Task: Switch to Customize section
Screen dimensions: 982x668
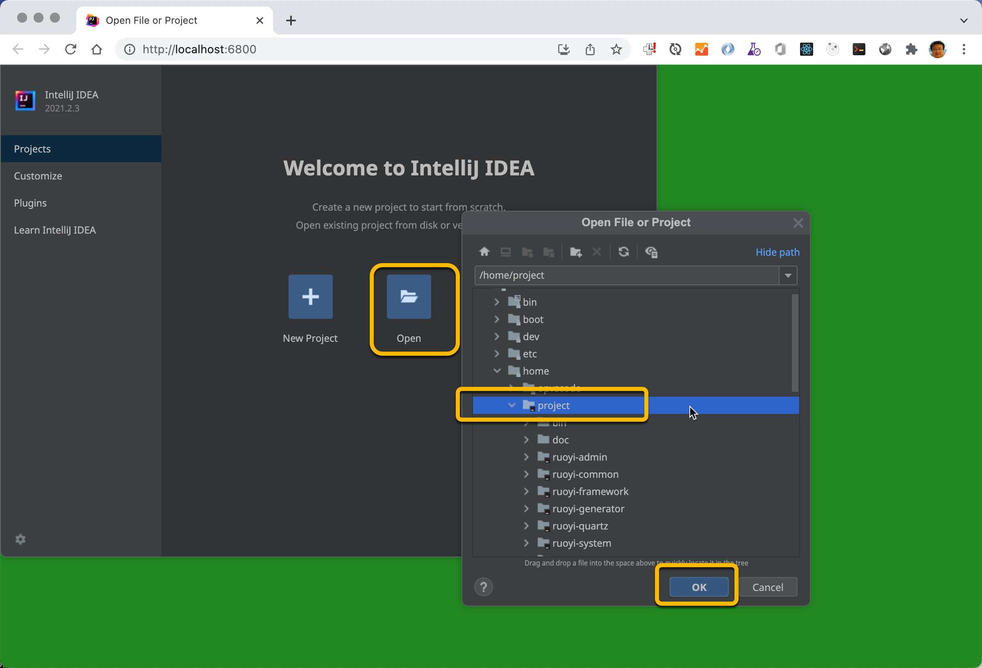Action: tap(81, 176)
